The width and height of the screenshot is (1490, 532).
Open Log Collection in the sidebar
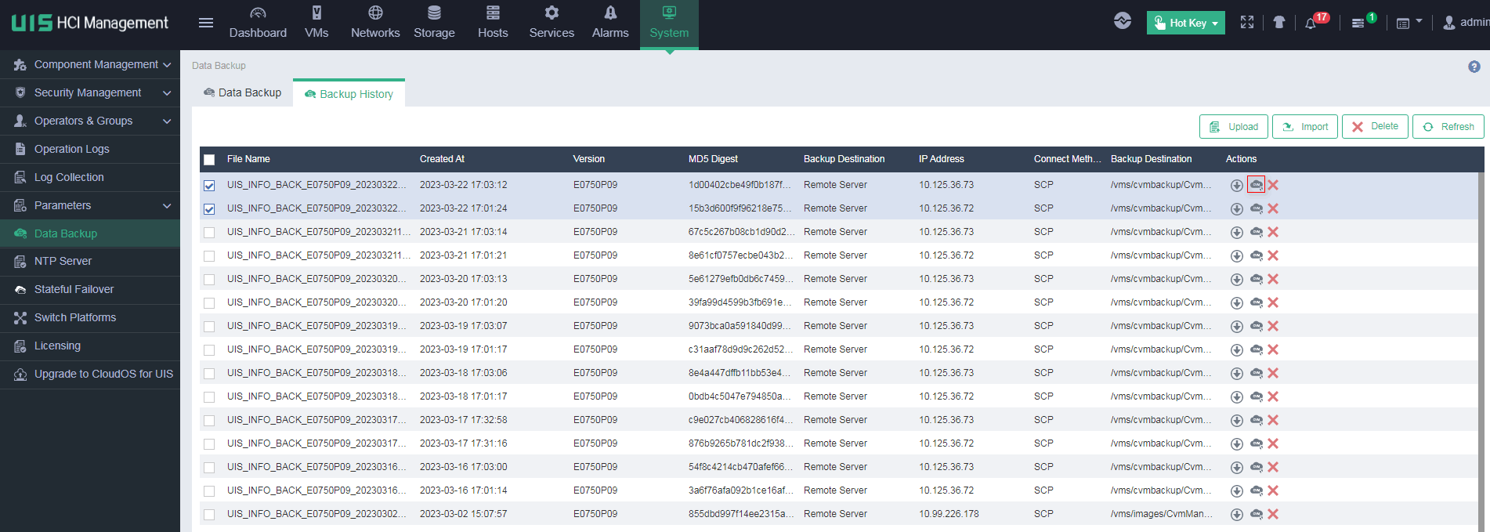90,177
